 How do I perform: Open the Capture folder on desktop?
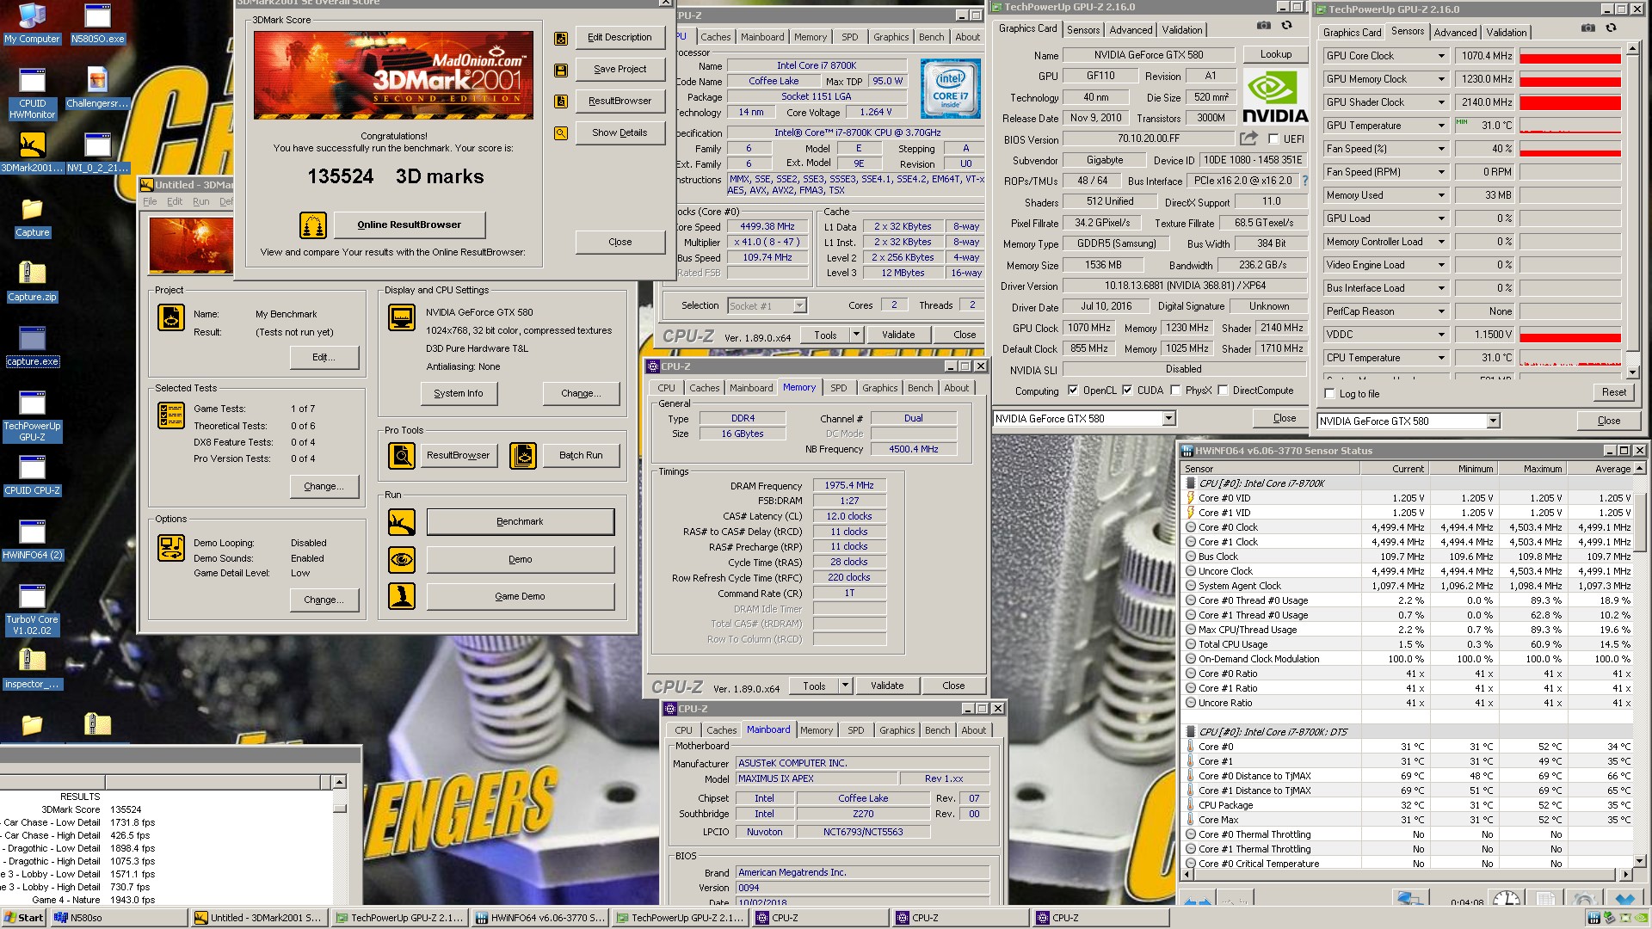(x=32, y=217)
